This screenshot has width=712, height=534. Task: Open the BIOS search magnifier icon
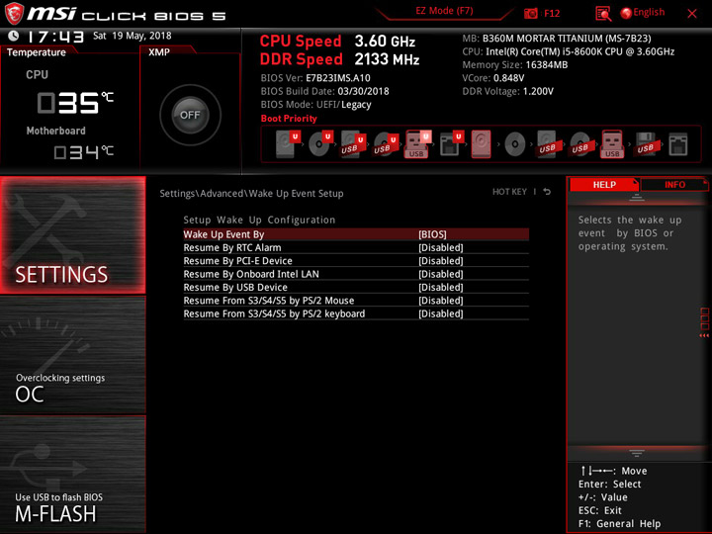[x=602, y=14]
